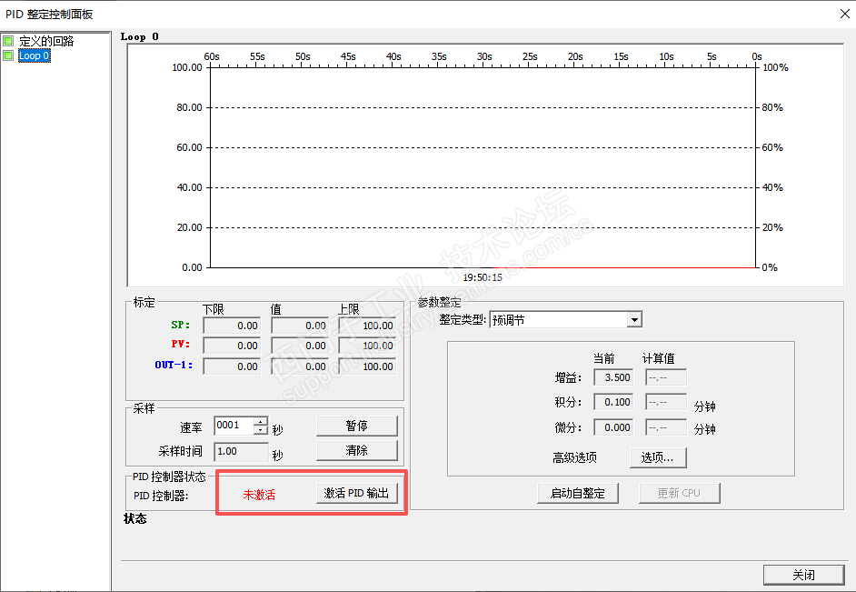
Task: Click the 清除 button
Action: click(x=357, y=450)
